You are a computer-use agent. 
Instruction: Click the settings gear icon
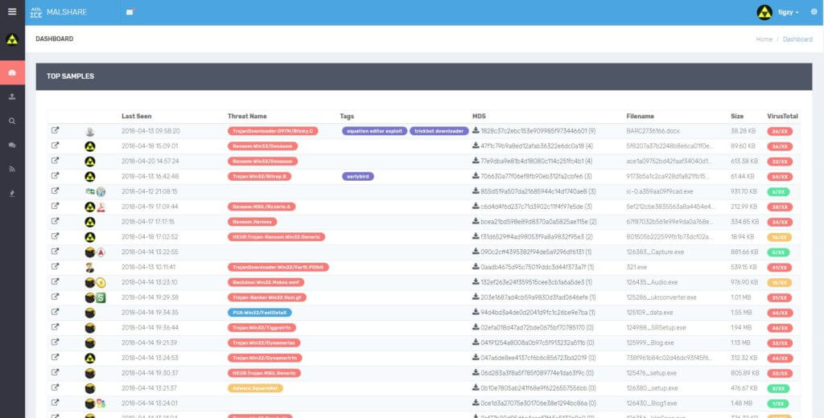point(814,12)
